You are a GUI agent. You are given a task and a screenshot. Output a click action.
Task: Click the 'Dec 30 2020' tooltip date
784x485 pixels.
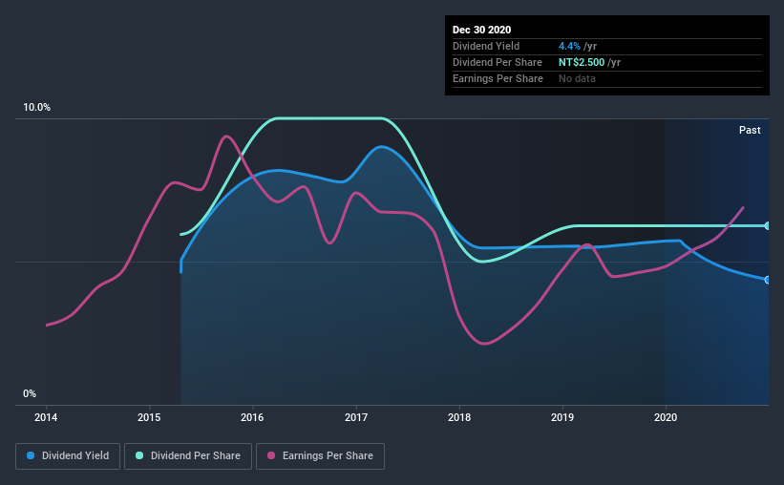481,30
